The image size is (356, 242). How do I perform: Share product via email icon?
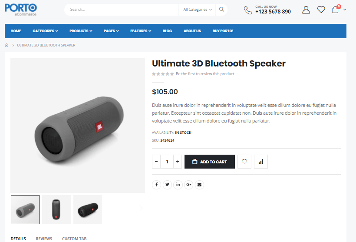199,185
